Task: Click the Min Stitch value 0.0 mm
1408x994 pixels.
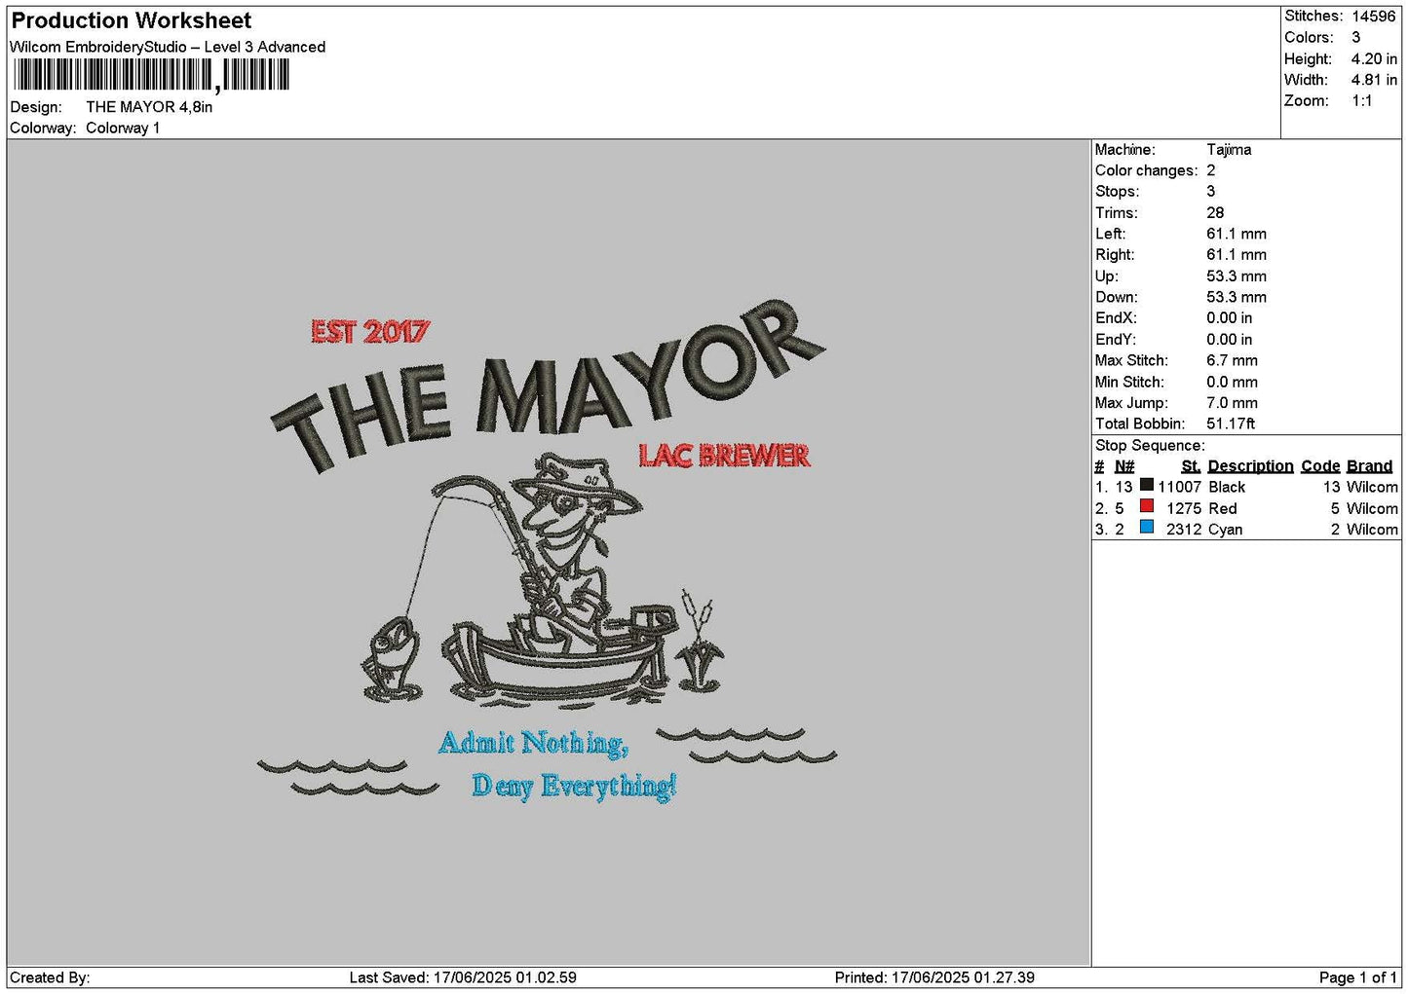Action: pyautogui.click(x=1233, y=382)
